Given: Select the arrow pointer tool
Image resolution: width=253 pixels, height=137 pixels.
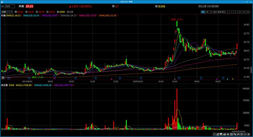Looking at the screenshot, I should (x=228, y=134).
